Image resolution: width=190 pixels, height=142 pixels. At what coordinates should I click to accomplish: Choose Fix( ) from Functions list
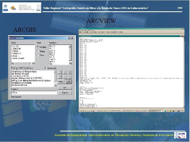(x=52, y=55)
